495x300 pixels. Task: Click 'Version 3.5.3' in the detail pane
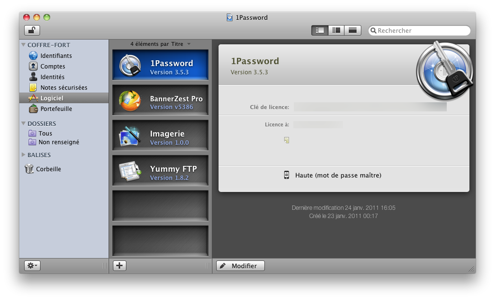tap(249, 72)
